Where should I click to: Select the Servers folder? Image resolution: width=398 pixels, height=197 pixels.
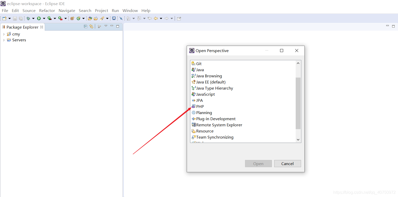point(19,40)
